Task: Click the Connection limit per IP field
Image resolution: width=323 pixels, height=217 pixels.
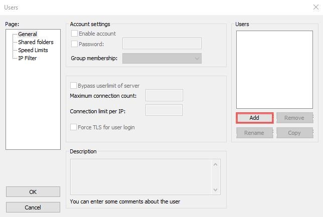Action: pyautogui.click(x=164, y=110)
